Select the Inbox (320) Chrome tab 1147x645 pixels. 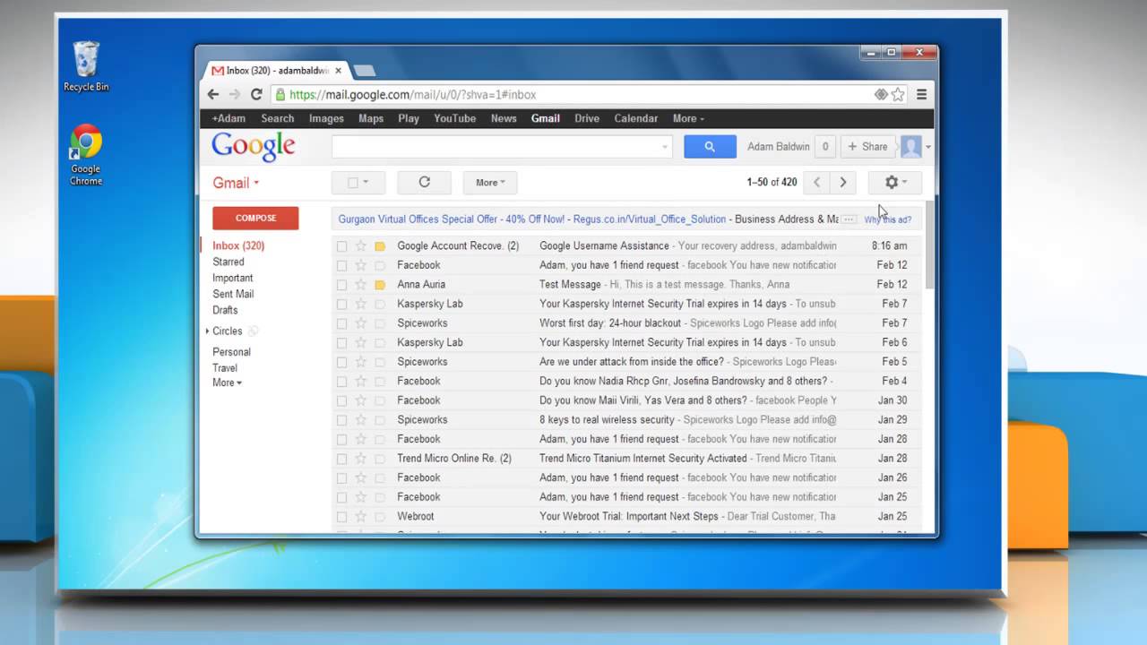[276, 70]
